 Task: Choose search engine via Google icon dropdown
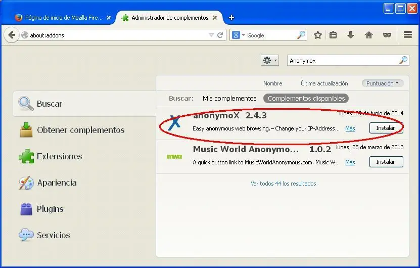pos(238,35)
